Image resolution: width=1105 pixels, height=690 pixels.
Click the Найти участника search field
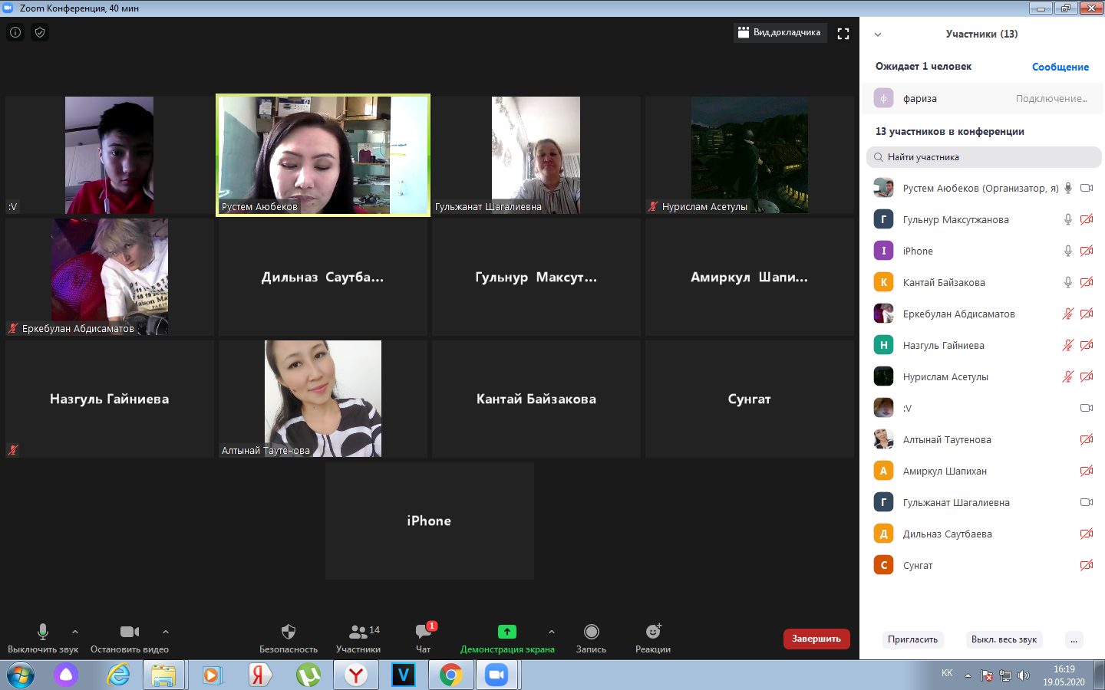pyautogui.click(x=985, y=157)
